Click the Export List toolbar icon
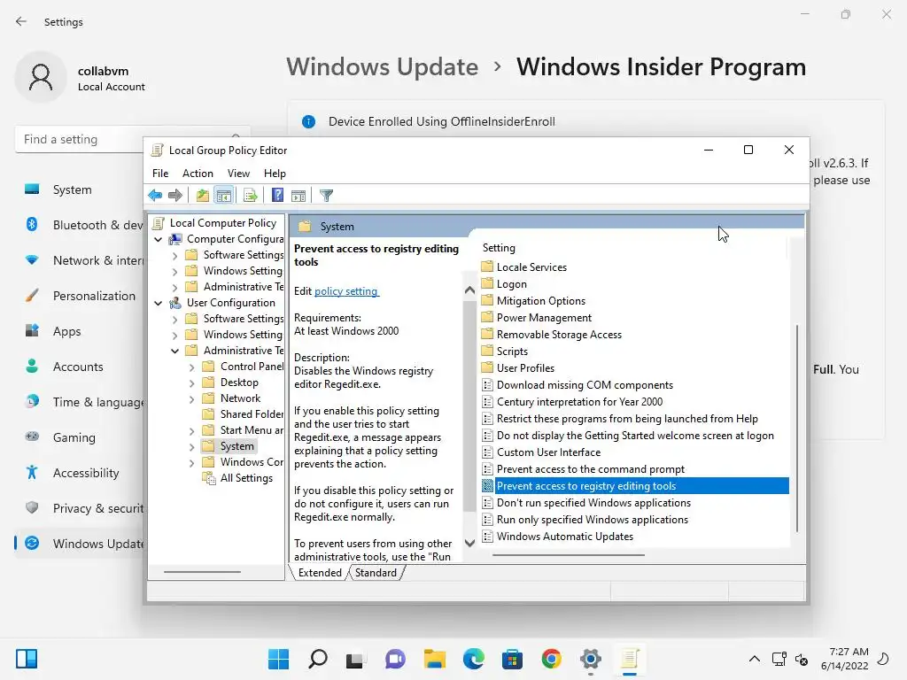Screen dimensions: 907x680 click(x=251, y=196)
